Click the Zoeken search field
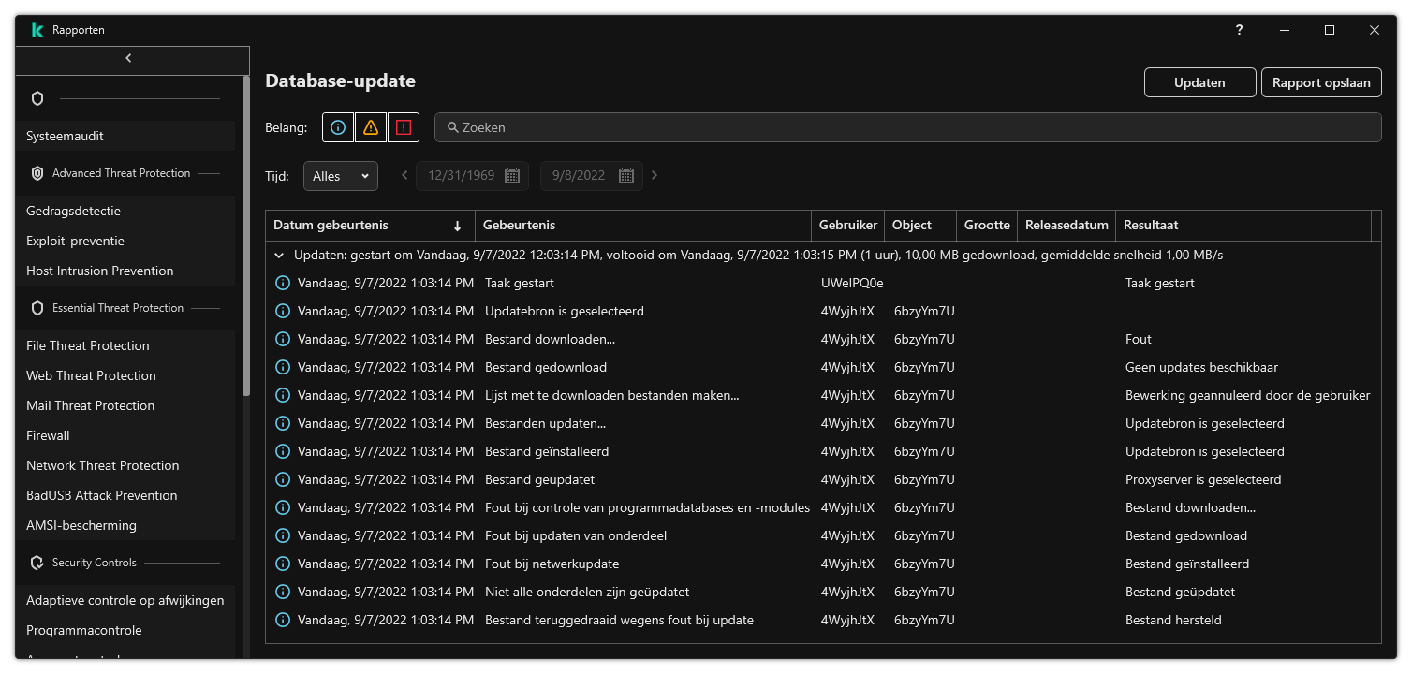 908,127
